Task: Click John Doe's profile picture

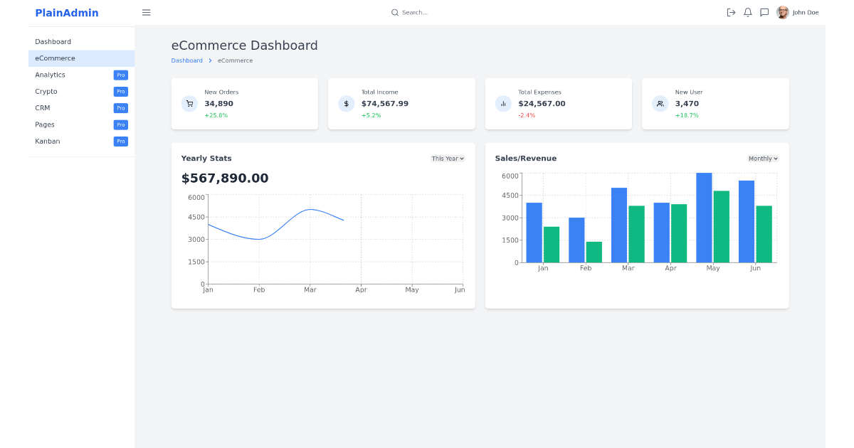Action: (x=782, y=12)
